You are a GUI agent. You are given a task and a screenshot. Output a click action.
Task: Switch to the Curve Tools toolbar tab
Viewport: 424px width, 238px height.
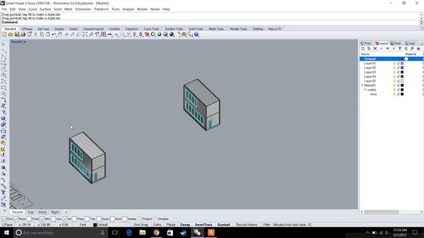coord(151,29)
